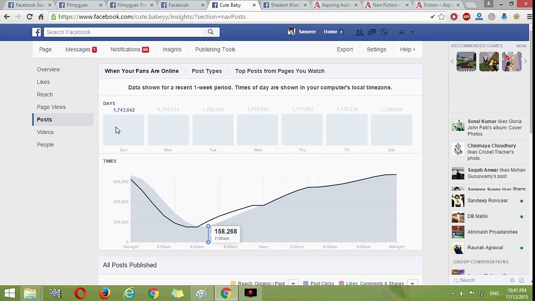The height and width of the screenshot is (301, 535).
Task: Click Export link
Action: [x=345, y=49]
